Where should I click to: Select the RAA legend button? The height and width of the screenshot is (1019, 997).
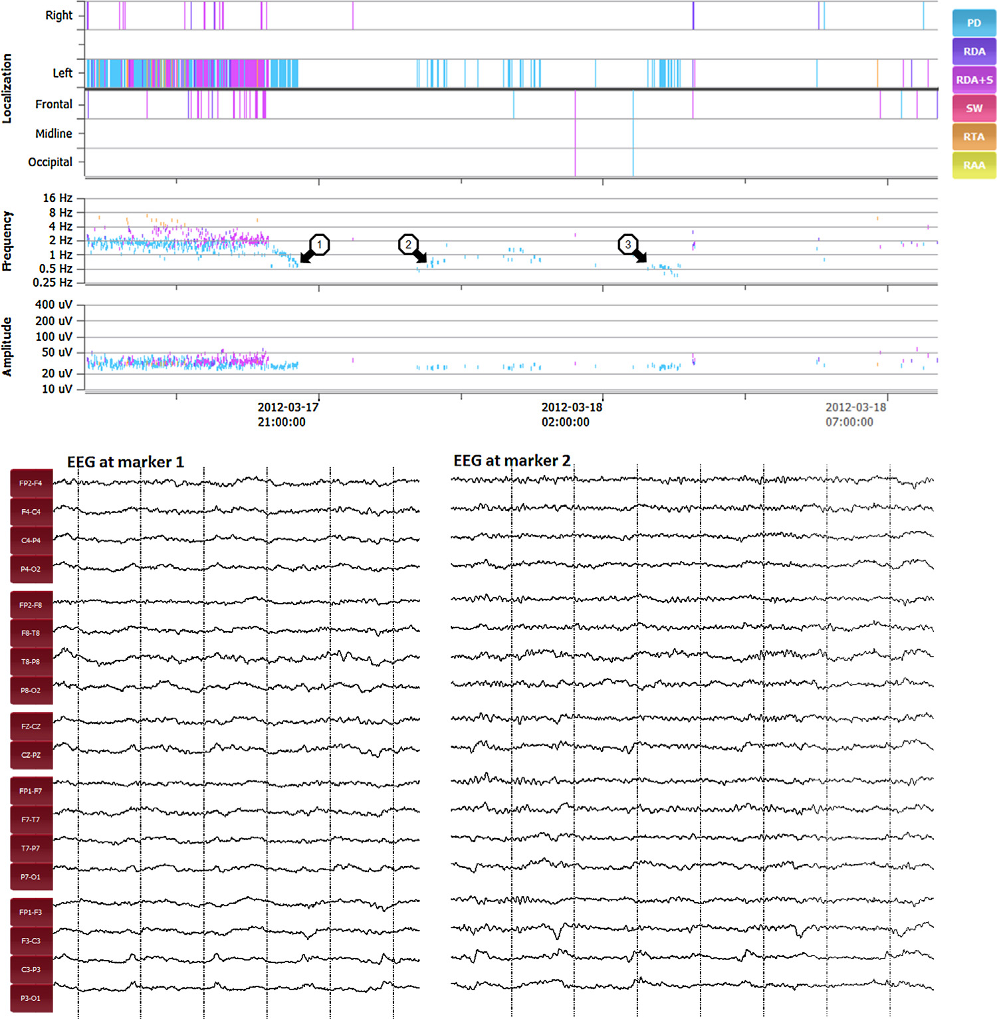(x=974, y=166)
